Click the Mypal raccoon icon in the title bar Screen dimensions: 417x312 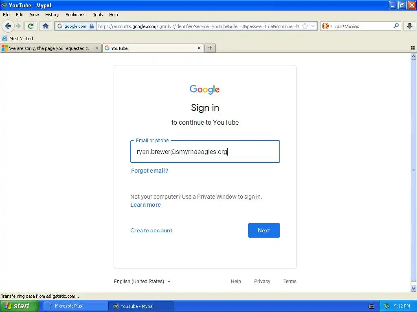coord(4,5)
